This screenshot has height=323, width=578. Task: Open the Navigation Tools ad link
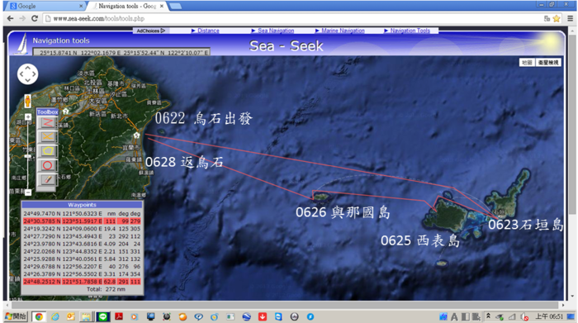pyautogui.click(x=410, y=31)
